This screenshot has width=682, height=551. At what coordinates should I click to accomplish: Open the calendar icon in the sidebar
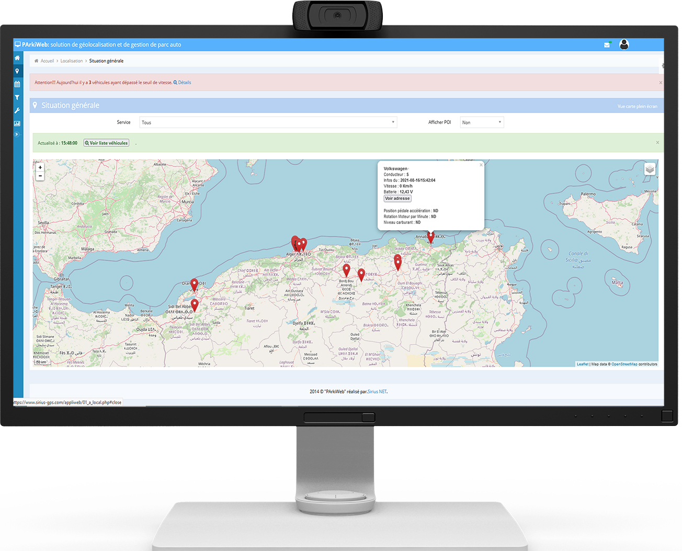[17, 84]
